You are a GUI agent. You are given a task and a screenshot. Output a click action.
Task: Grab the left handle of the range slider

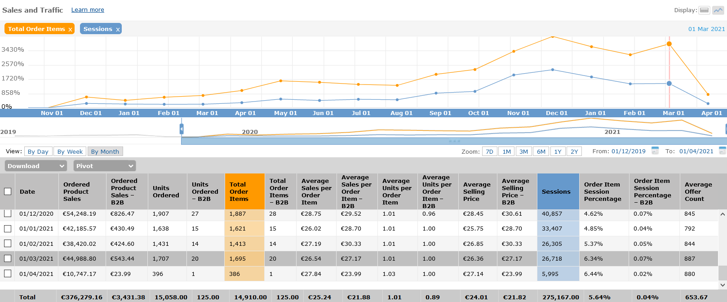point(182,129)
